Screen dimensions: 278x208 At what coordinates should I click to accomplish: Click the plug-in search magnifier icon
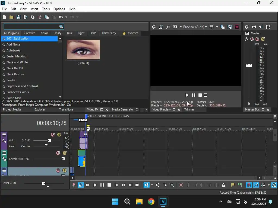(x=61, y=27)
